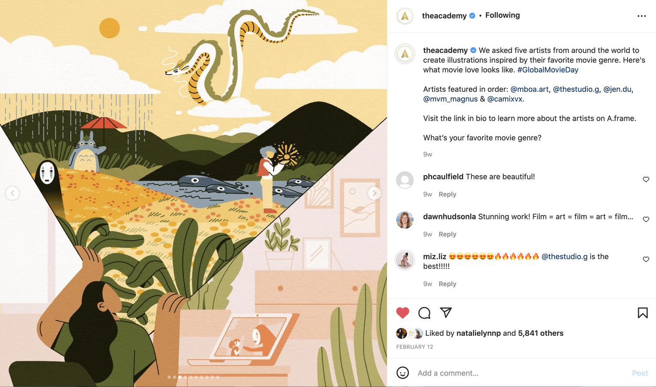656x387 pixels.
Task: Go to the next carousel image
Action: (374, 193)
